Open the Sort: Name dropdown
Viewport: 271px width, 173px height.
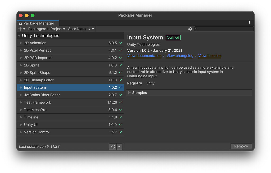point(81,29)
